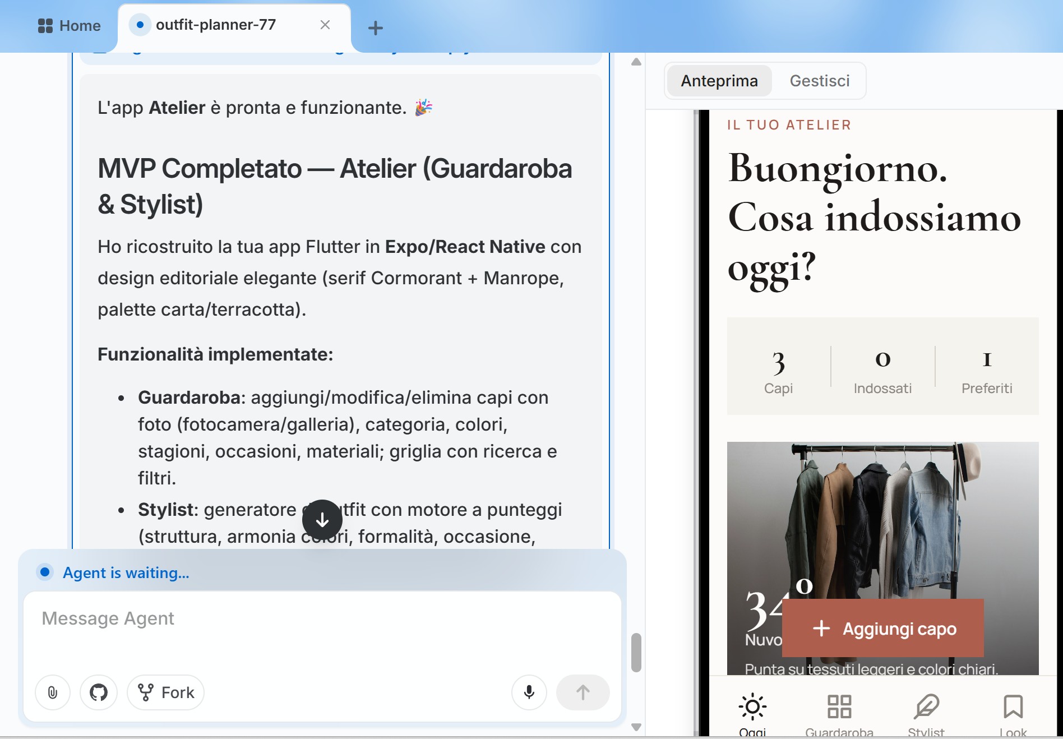Screen dimensions: 1063x739
Task: Click the 'IL TUO ATELIER' heading text
Action: tap(789, 125)
